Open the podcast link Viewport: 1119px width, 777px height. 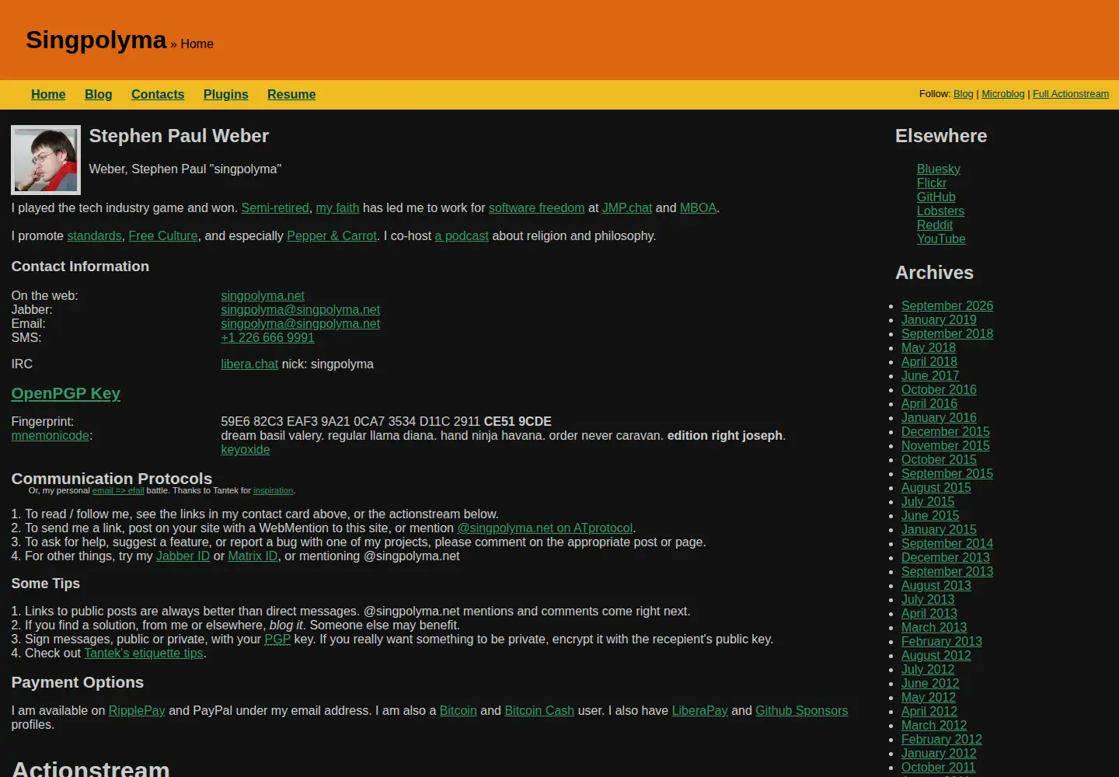pyautogui.click(x=462, y=236)
